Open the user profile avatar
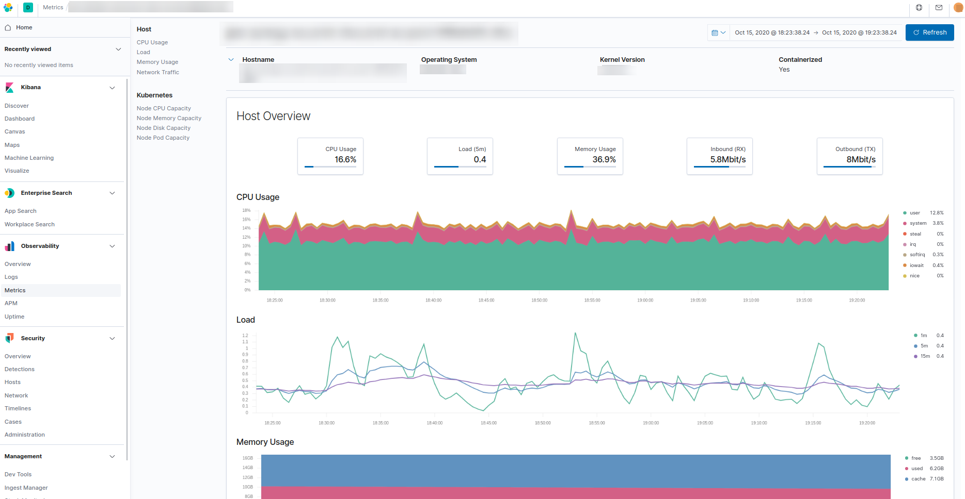 coord(958,7)
